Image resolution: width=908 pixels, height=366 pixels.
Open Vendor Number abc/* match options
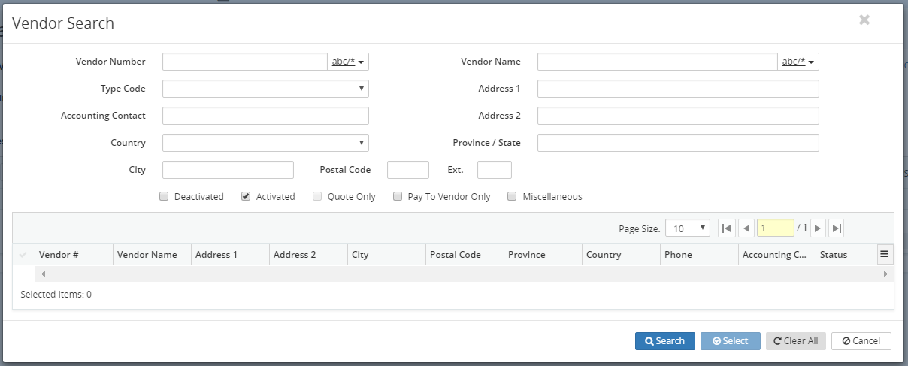[348, 62]
